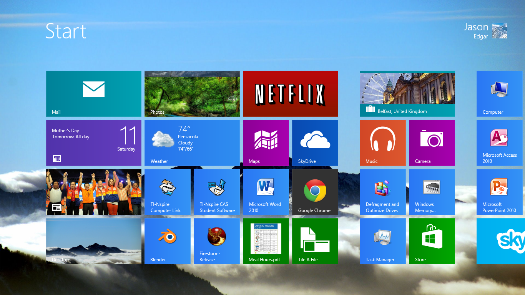This screenshot has height=295, width=525.
Task: Open Task Manager
Action: point(383,241)
